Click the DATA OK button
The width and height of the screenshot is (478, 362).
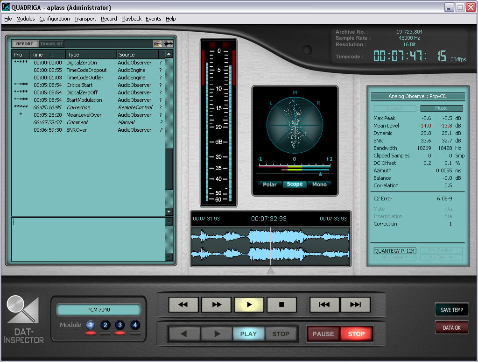(451, 327)
